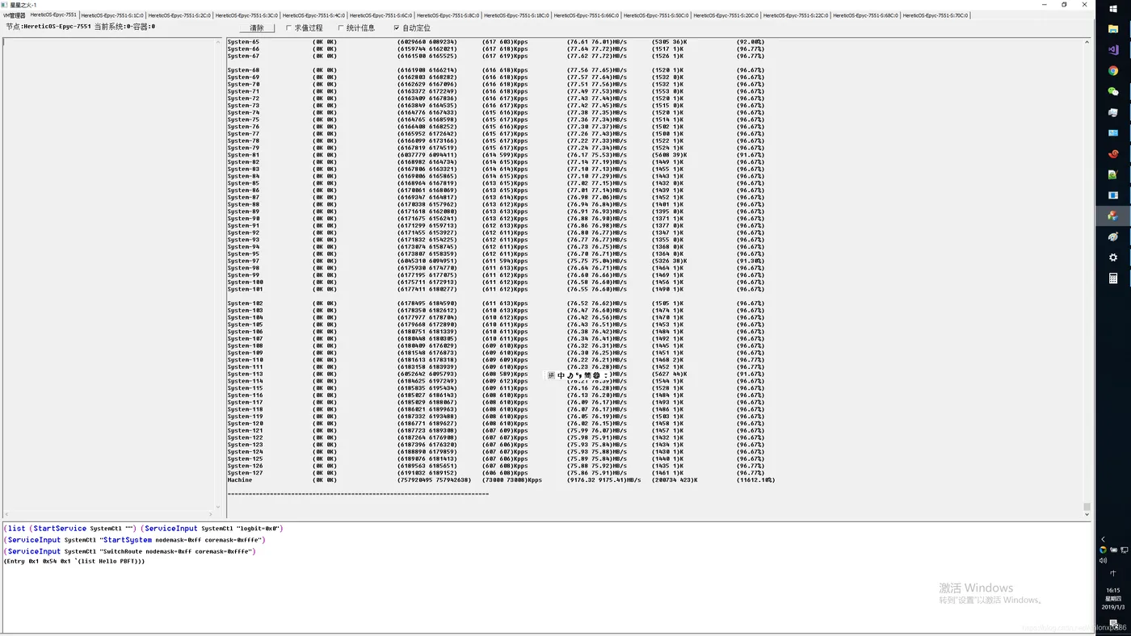Click the 清除 button

click(257, 28)
